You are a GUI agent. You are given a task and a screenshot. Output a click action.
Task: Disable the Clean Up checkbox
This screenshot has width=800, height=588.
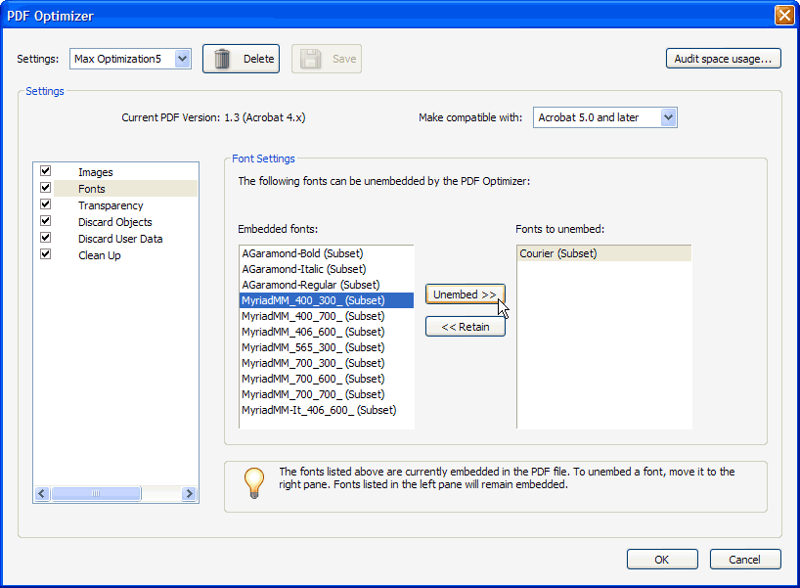[x=45, y=254]
